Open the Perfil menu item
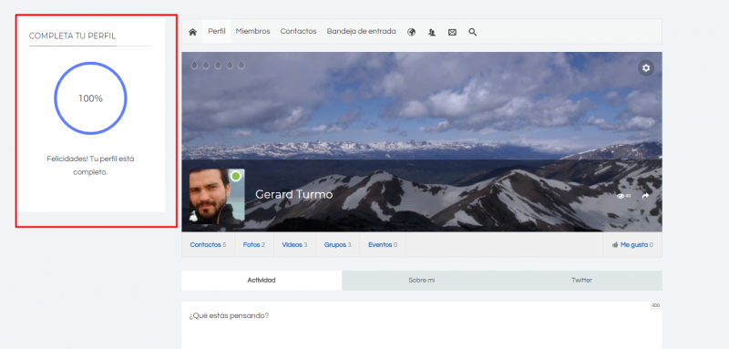The image size is (729, 349). click(217, 32)
